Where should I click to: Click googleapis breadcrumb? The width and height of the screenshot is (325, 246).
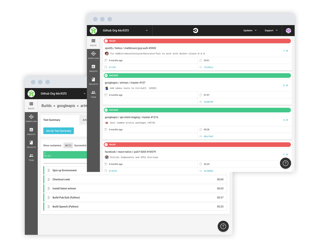(66, 106)
